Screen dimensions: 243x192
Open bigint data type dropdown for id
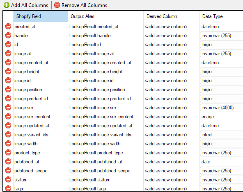222,45
